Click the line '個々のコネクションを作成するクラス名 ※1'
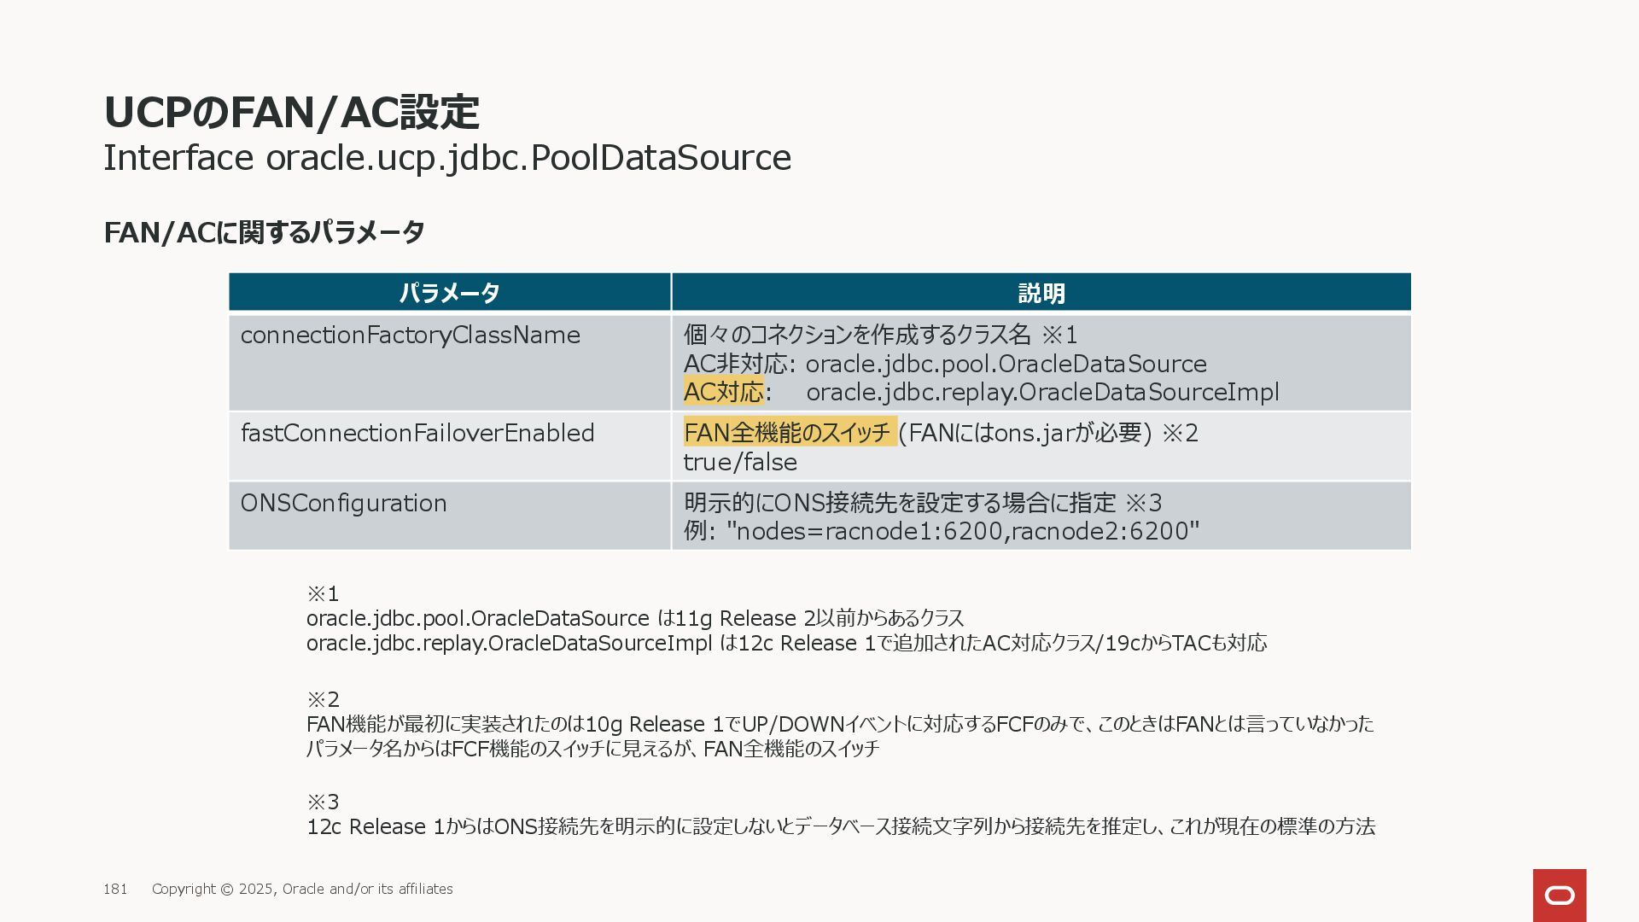Image resolution: width=1639 pixels, height=922 pixels. point(881,335)
